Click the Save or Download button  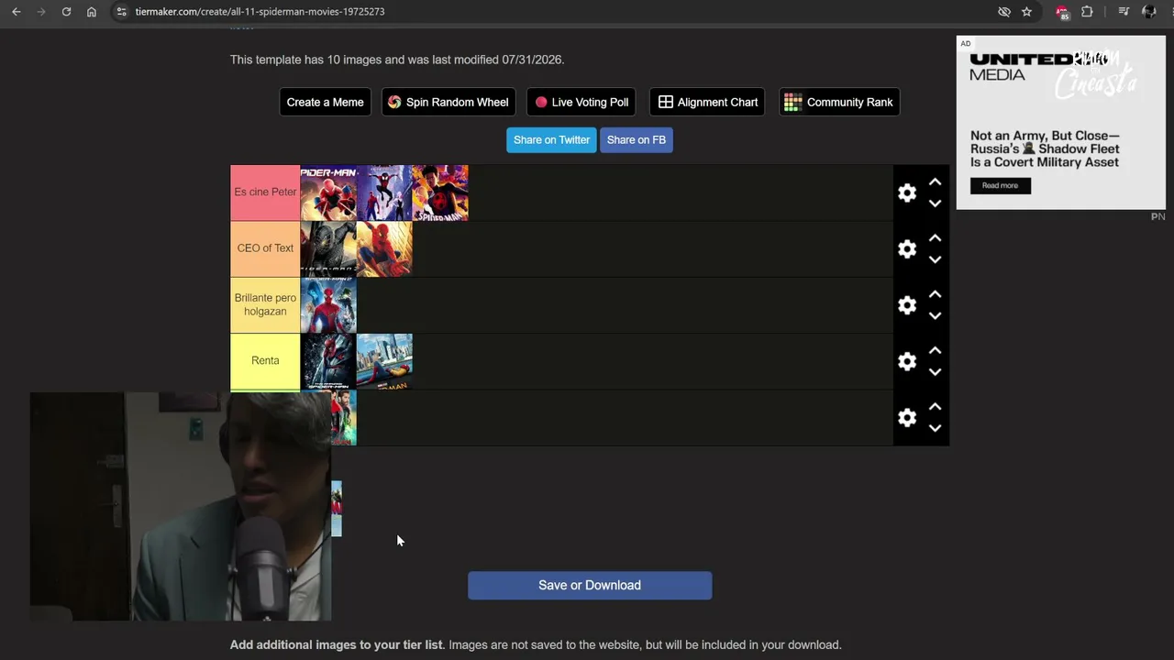[590, 586]
